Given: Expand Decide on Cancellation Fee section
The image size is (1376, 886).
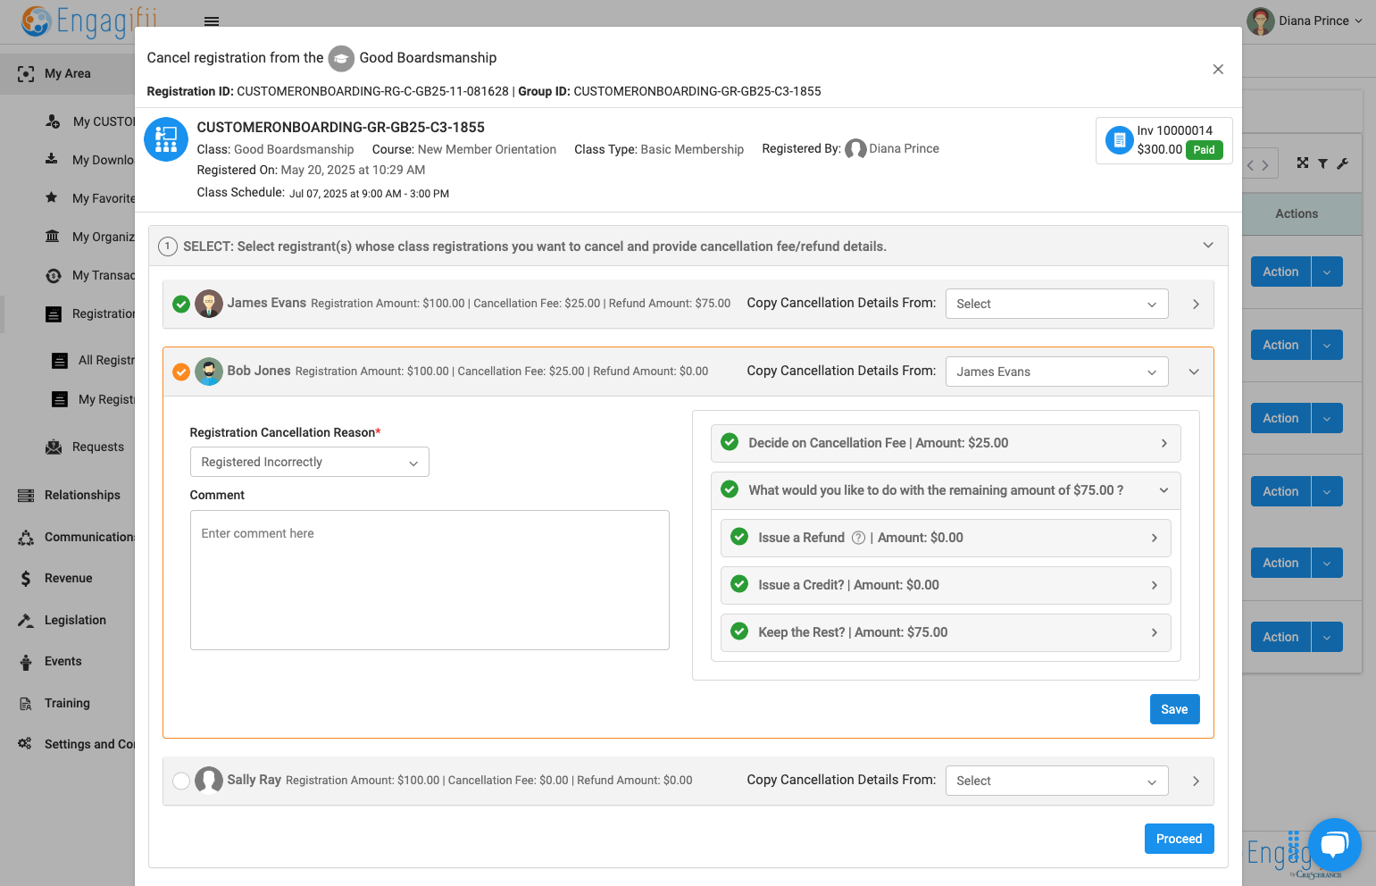Looking at the screenshot, I should point(946,443).
